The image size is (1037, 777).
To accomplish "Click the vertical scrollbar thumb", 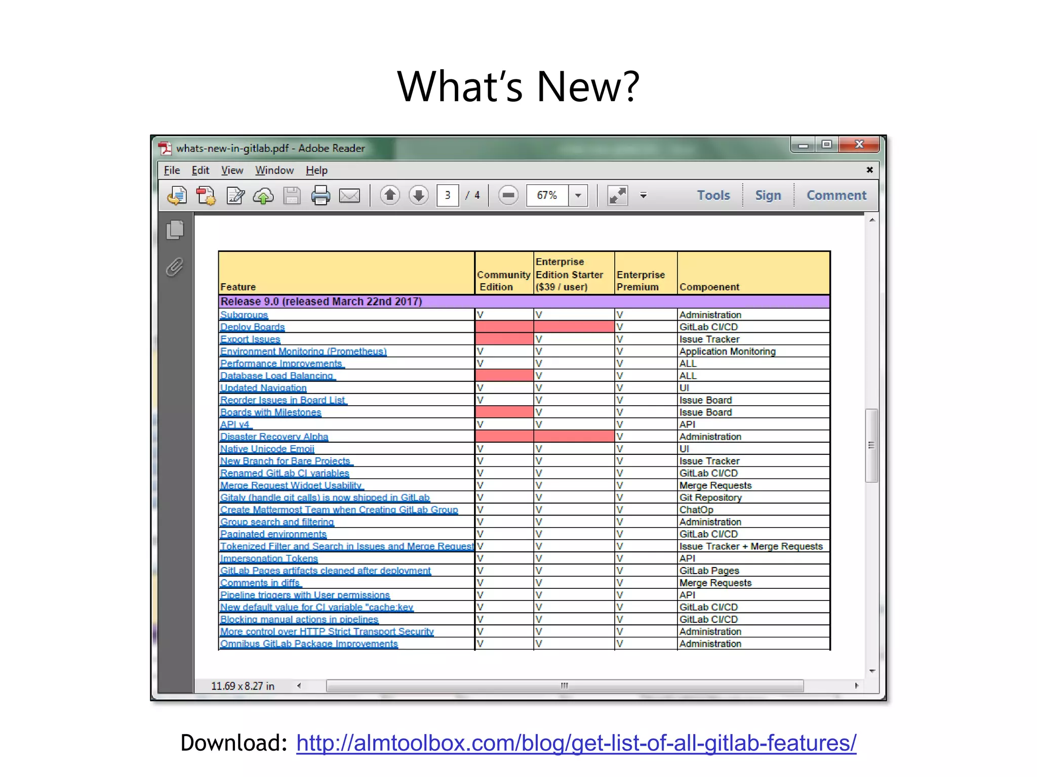I will point(871,445).
